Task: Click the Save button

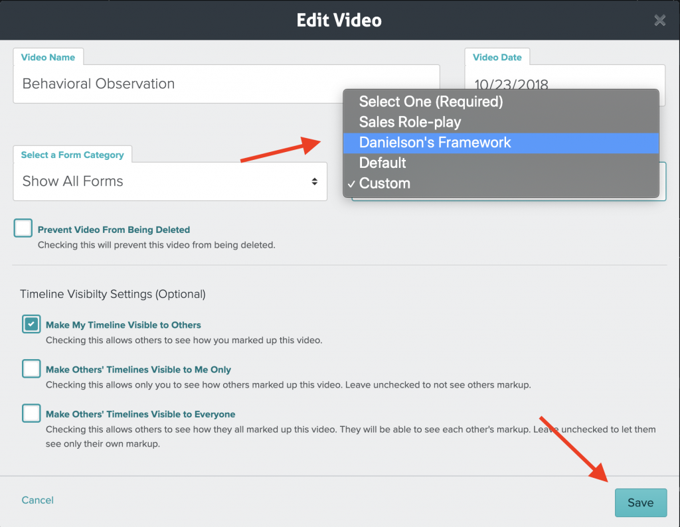Action: pyautogui.click(x=641, y=502)
